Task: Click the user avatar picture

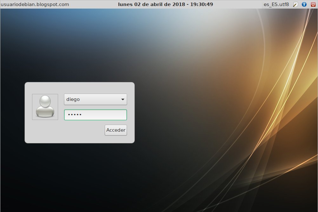Action: (45, 107)
